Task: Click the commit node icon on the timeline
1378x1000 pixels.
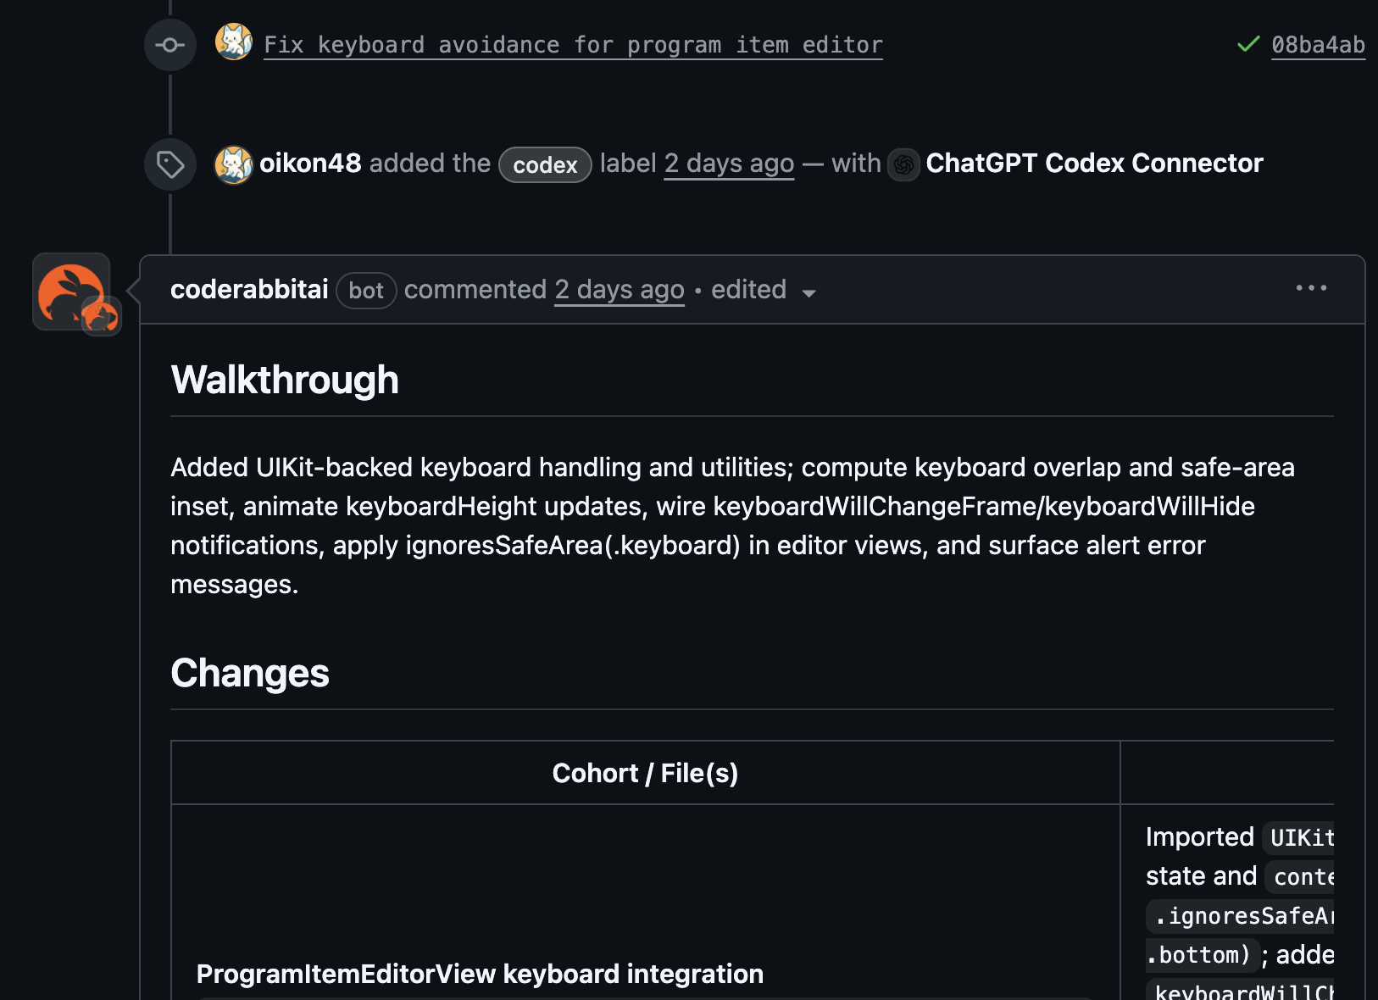Action: [x=169, y=45]
